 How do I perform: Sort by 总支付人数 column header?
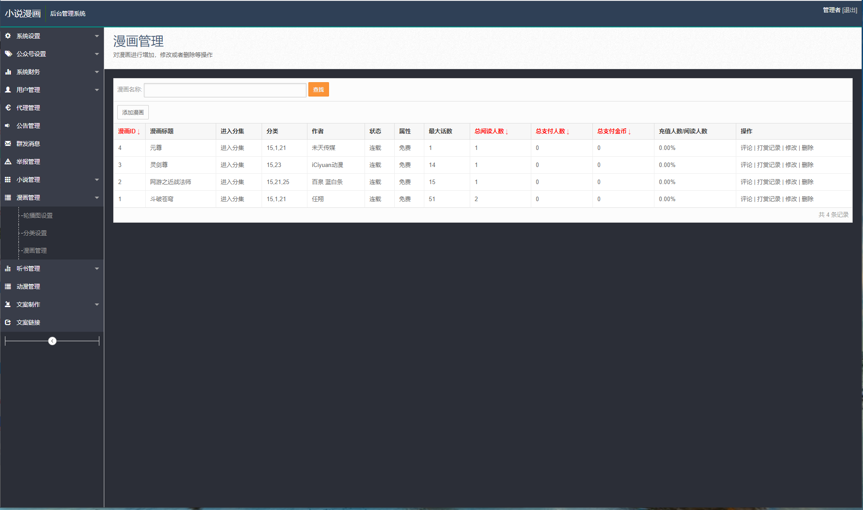552,131
